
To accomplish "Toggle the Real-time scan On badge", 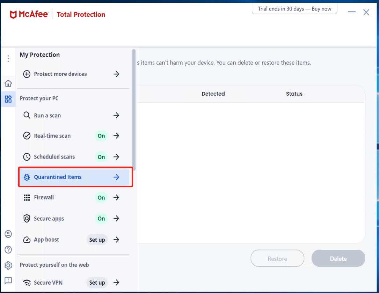I will [x=101, y=136].
